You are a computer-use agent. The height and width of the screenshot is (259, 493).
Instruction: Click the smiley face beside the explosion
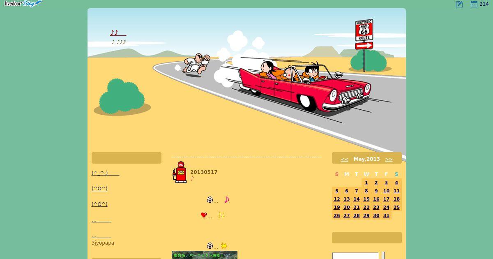point(210,245)
